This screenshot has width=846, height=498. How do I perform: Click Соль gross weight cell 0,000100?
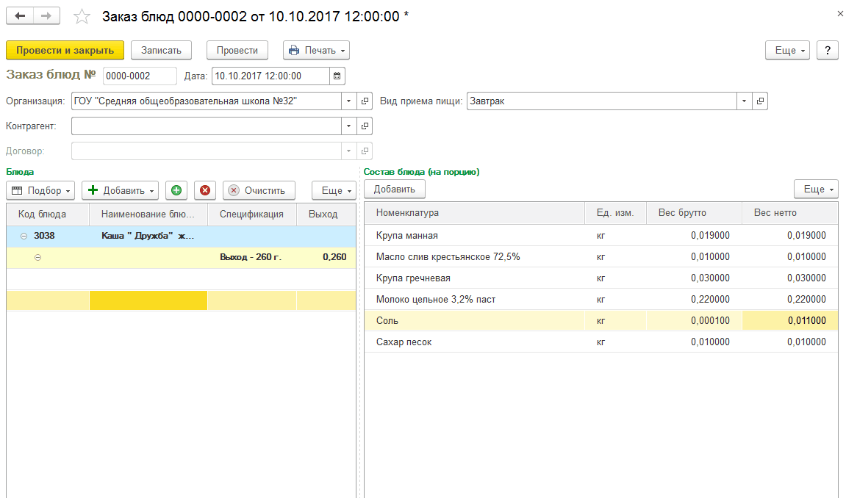pos(694,321)
